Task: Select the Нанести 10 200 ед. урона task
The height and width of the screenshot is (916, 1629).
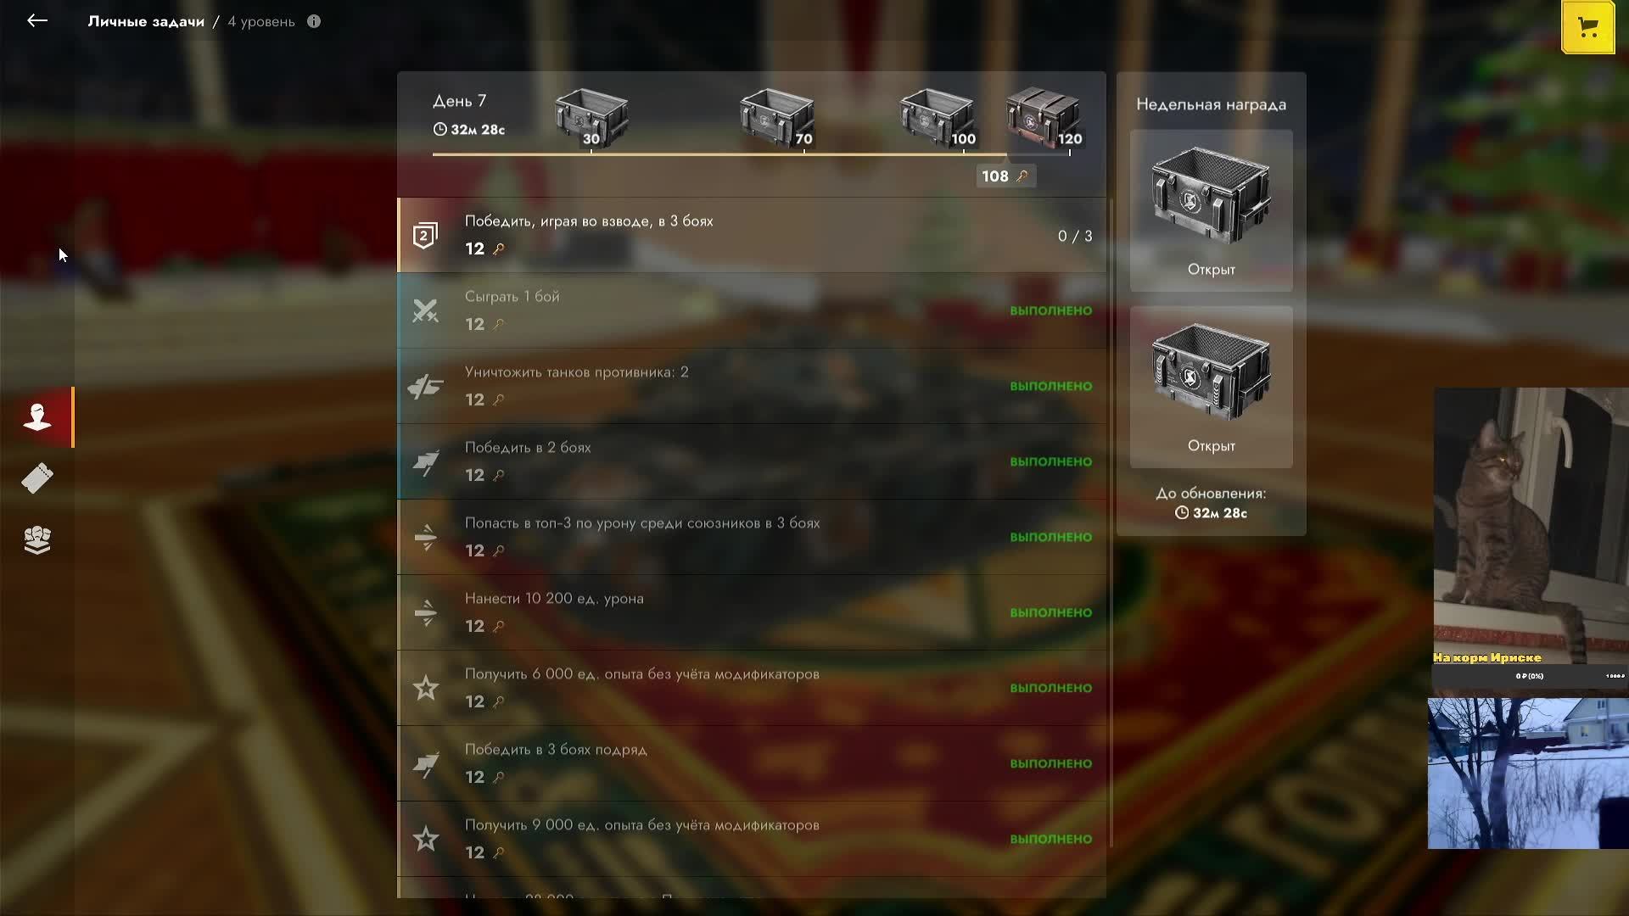Action: pyautogui.click(x=752, y=612)
